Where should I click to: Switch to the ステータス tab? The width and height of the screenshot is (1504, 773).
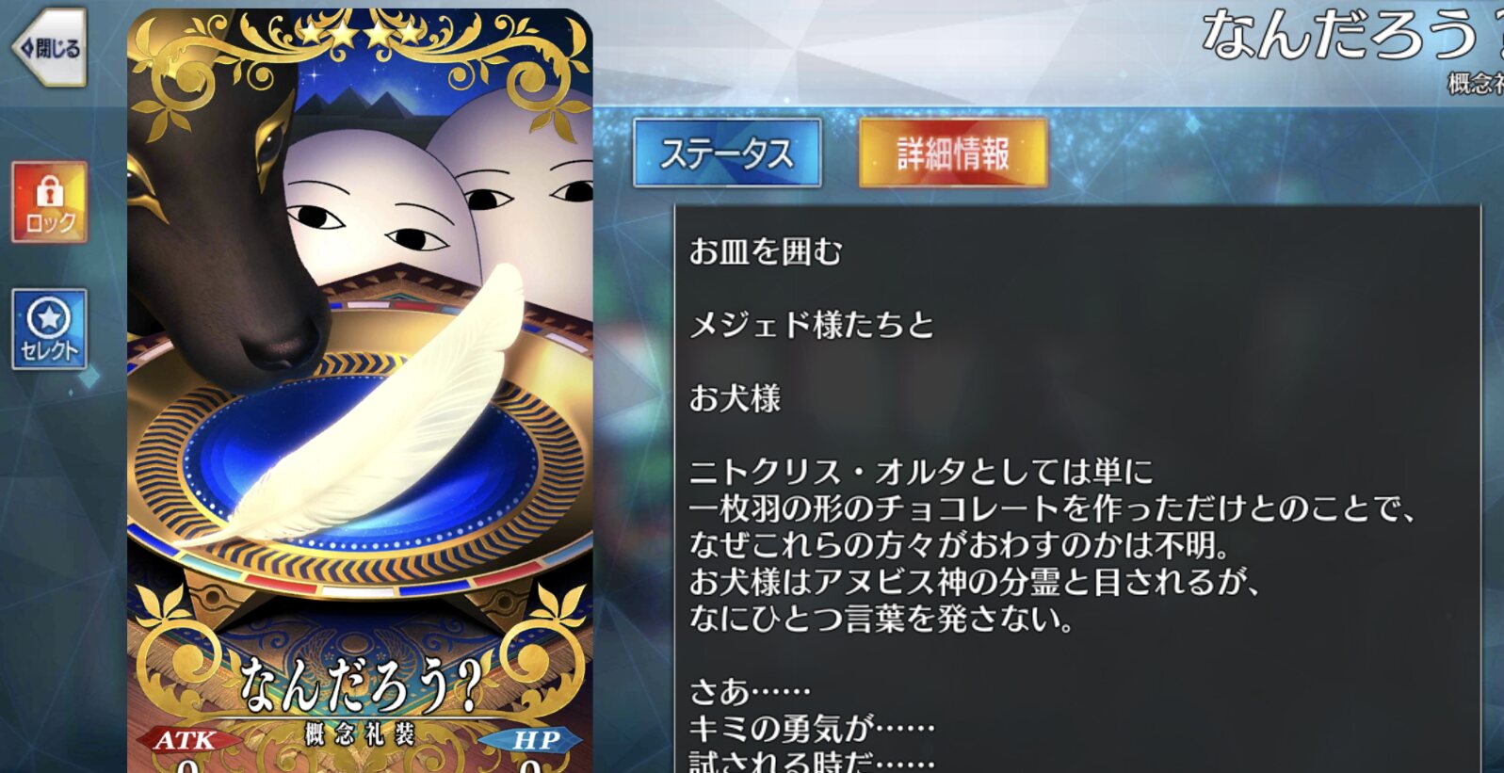coord(727,153)
